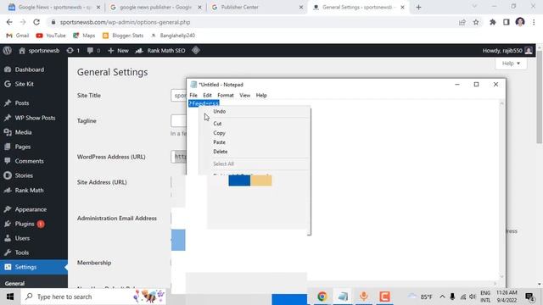Open Chrome extensions puzzle icon

pyautogui.click(x=492, y=22)
